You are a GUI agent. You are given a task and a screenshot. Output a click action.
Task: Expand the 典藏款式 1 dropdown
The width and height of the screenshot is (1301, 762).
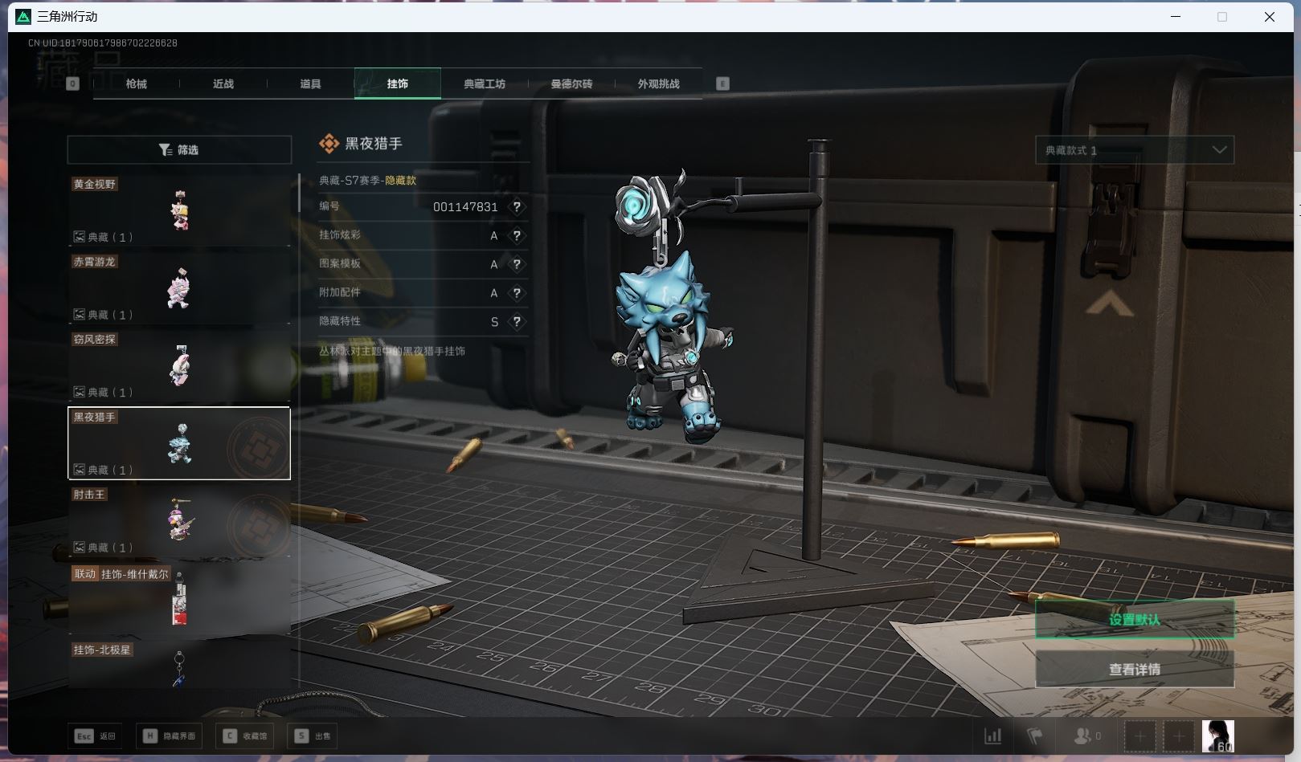(x=1134, y=150)
